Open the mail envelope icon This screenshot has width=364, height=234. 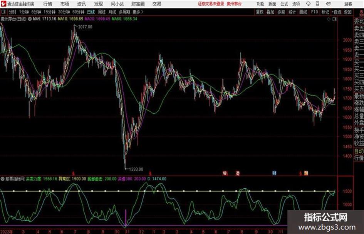328,4
